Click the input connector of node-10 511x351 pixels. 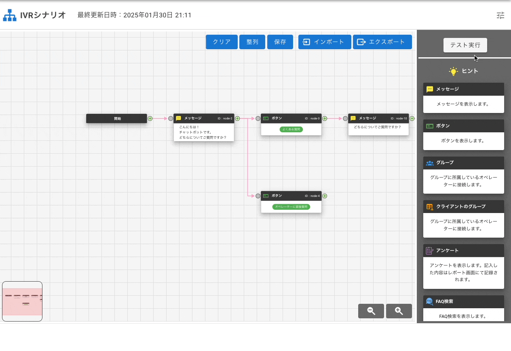coord(345,119)
